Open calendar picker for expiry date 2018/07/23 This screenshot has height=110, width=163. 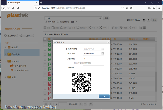[x=102, y=54]
